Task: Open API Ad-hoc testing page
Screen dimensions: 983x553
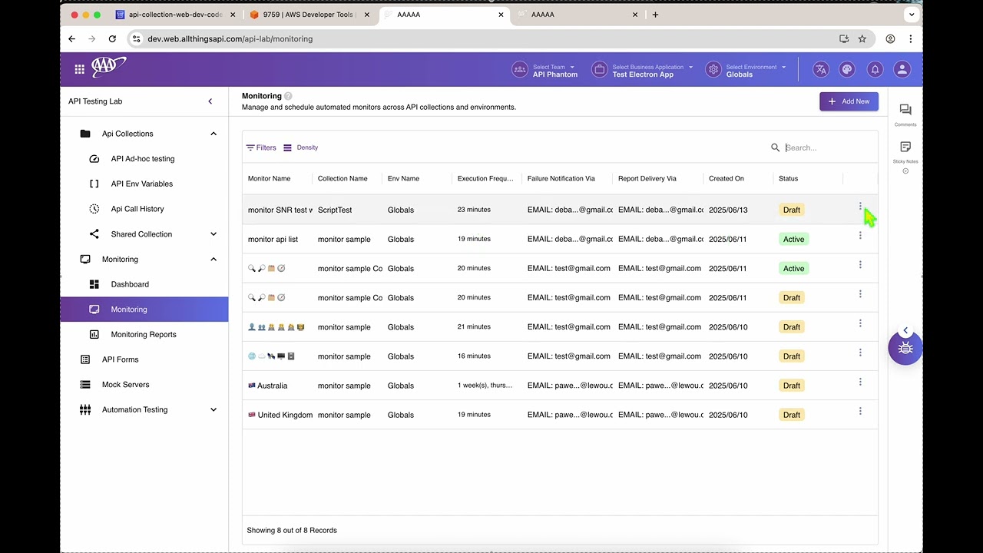Action: [144, 159]
